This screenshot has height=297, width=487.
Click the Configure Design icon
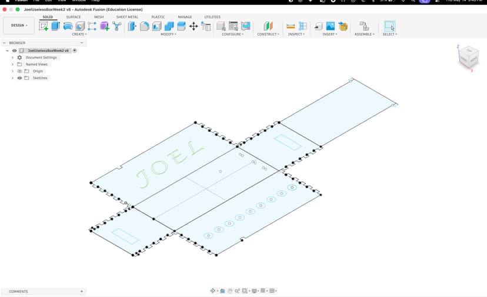(221, 26)
